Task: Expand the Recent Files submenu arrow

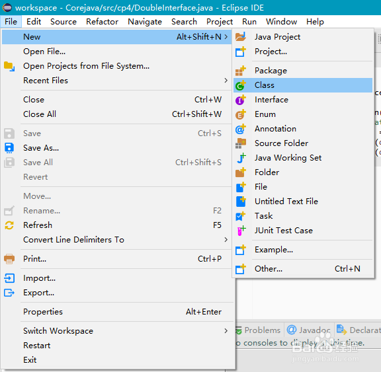Action: (x=226, y=81)
